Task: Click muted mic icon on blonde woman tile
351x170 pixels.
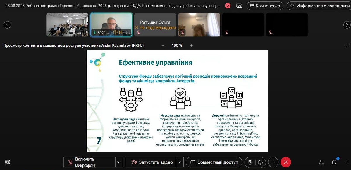Action: 183,32
